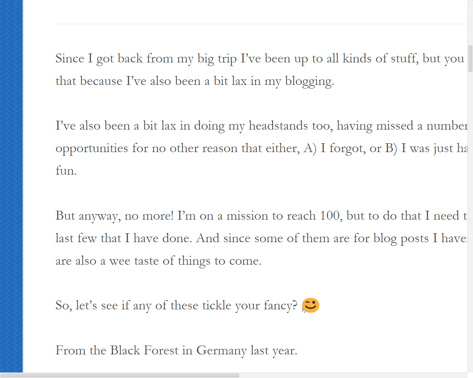This screenshot has width=473, height=378.
Task: Click the line starting "opportunities for no other reason"
Action: click(259, 148)
